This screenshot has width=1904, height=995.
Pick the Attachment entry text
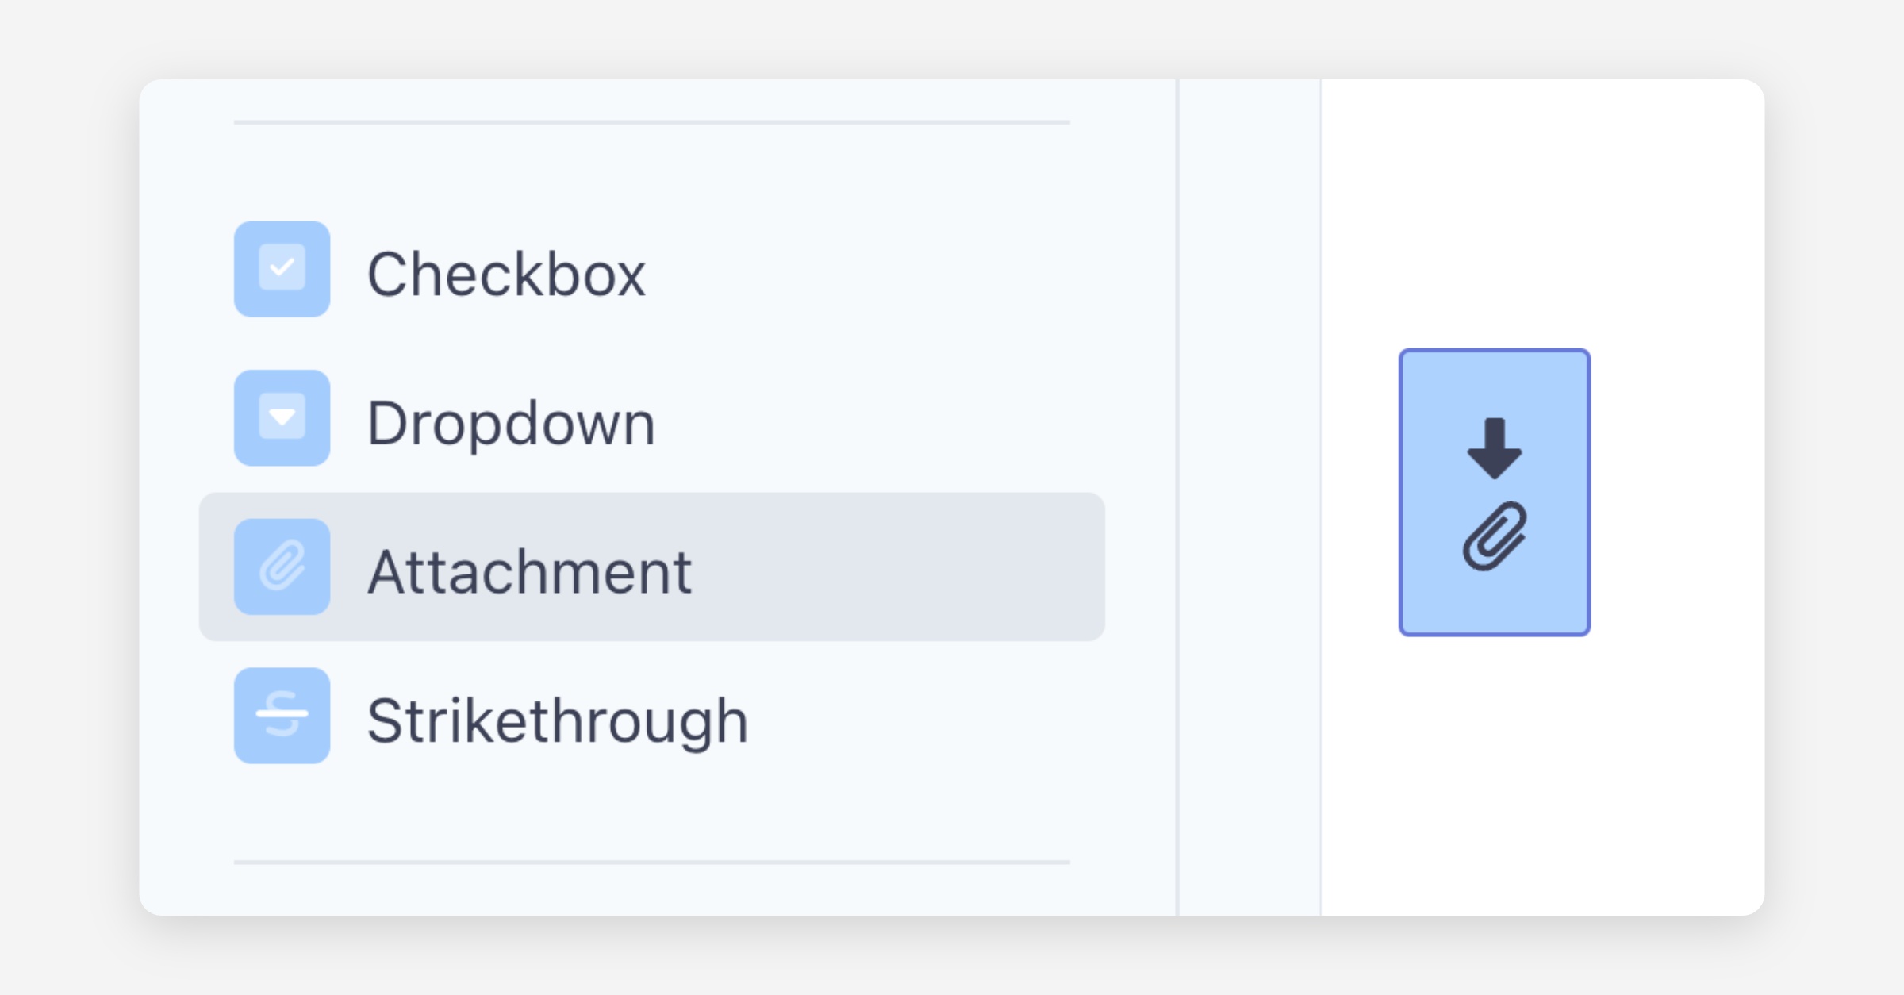coord(529,571)
